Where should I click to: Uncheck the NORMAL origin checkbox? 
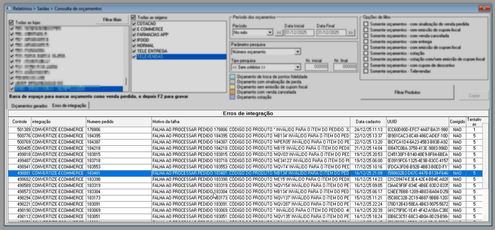[134, 45]
